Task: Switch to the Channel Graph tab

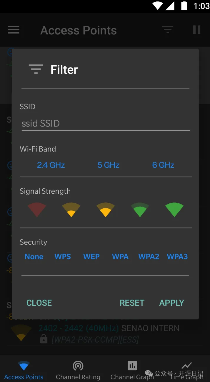Action: coord(132,370)
